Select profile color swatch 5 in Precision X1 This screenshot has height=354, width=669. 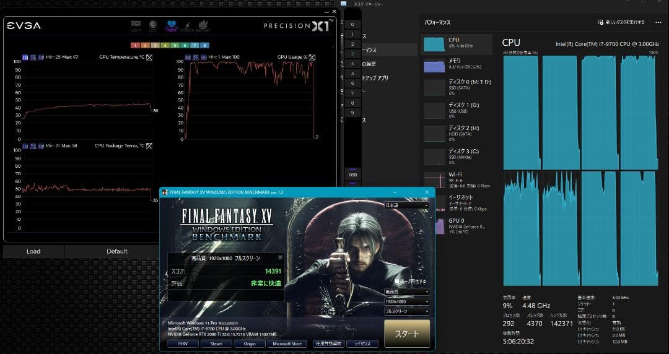click(x=175, y=45)
